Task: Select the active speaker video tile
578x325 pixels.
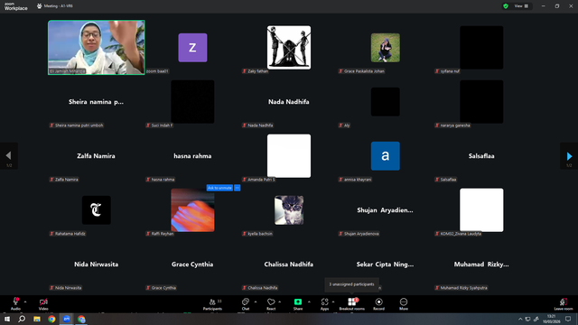Action: (x=97, y=48)
